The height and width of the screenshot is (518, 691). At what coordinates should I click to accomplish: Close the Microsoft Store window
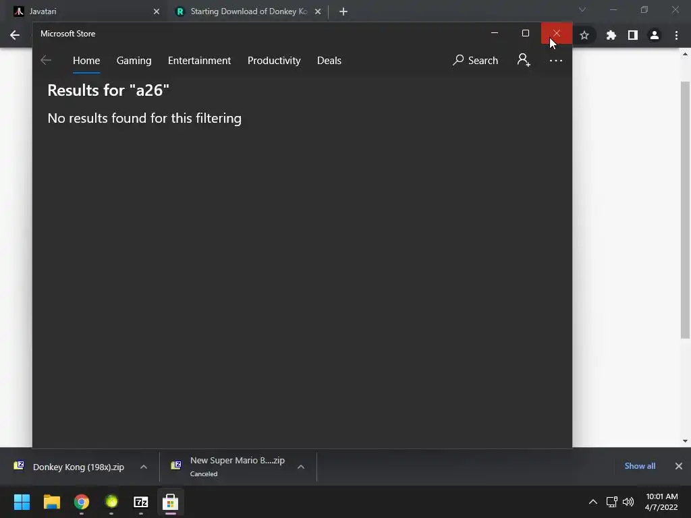pos(557,34)
